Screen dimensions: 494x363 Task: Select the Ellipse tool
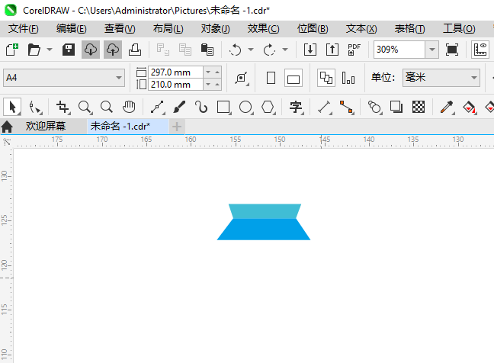click(x=245, y=107)
